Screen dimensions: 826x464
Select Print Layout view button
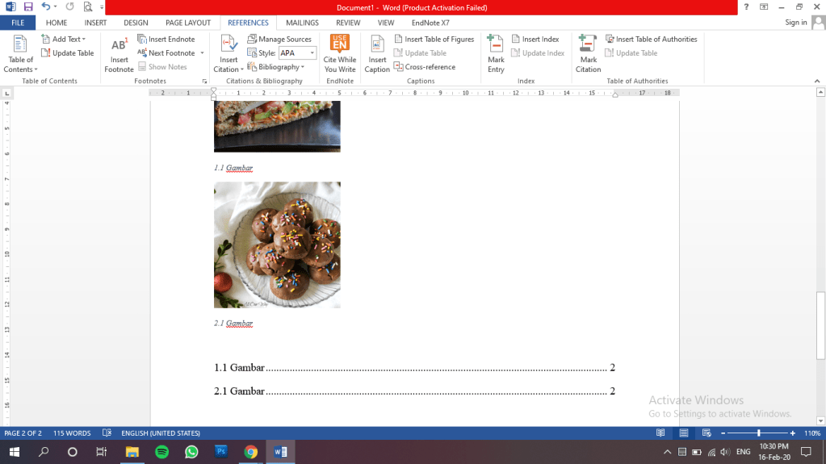click(x=683, y=433)
